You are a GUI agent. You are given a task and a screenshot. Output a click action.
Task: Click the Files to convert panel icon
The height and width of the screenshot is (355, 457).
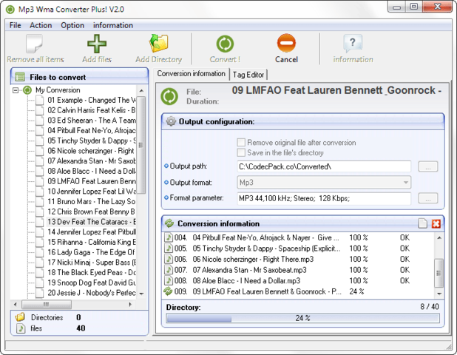20,77
